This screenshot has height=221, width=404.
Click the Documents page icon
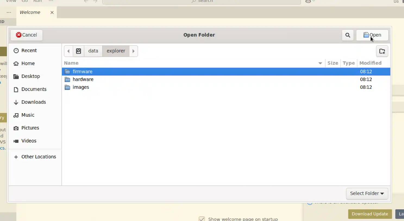coord(16,90)
